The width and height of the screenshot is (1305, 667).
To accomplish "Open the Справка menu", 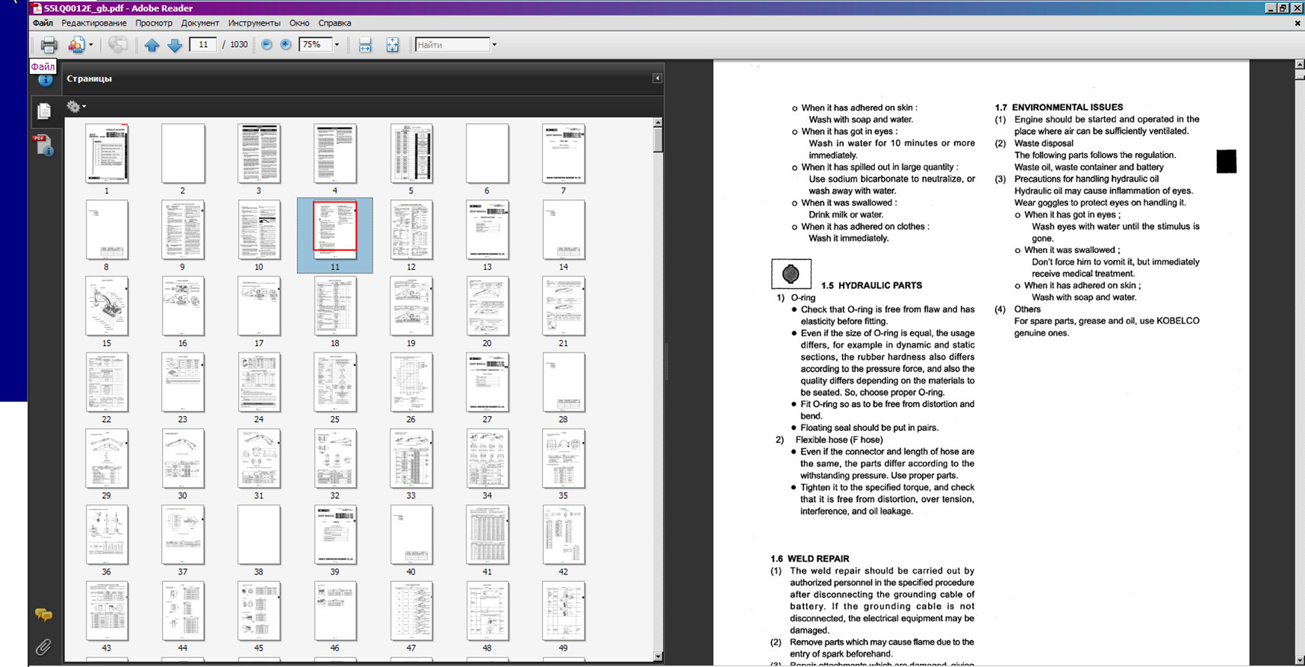I will (334, 23).
